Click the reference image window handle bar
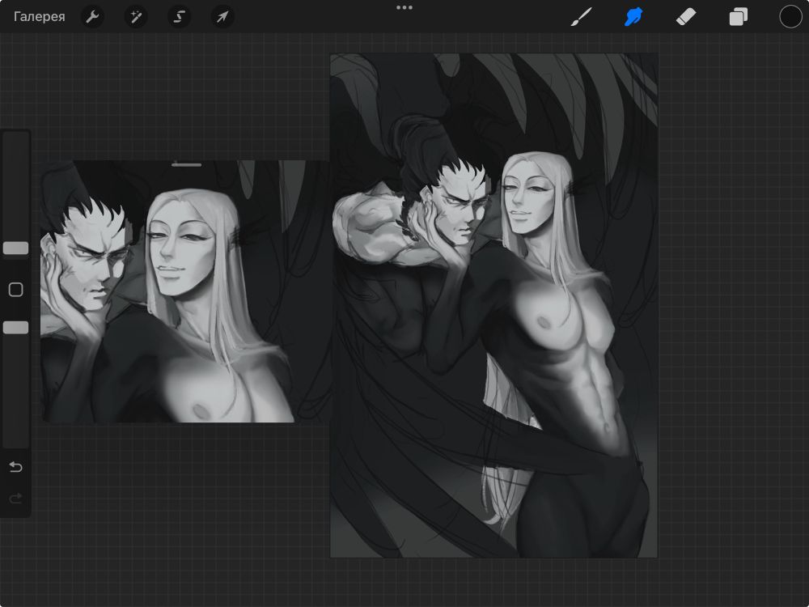The width and height of the screenshot is (809, 607). point(186,164)
